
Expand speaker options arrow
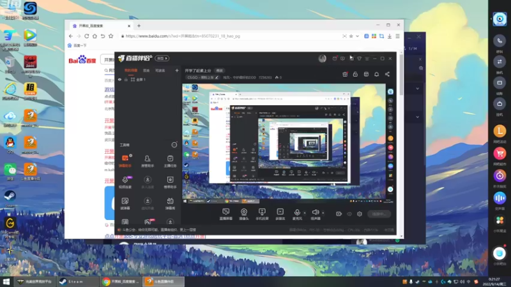(x=323, y=213)
